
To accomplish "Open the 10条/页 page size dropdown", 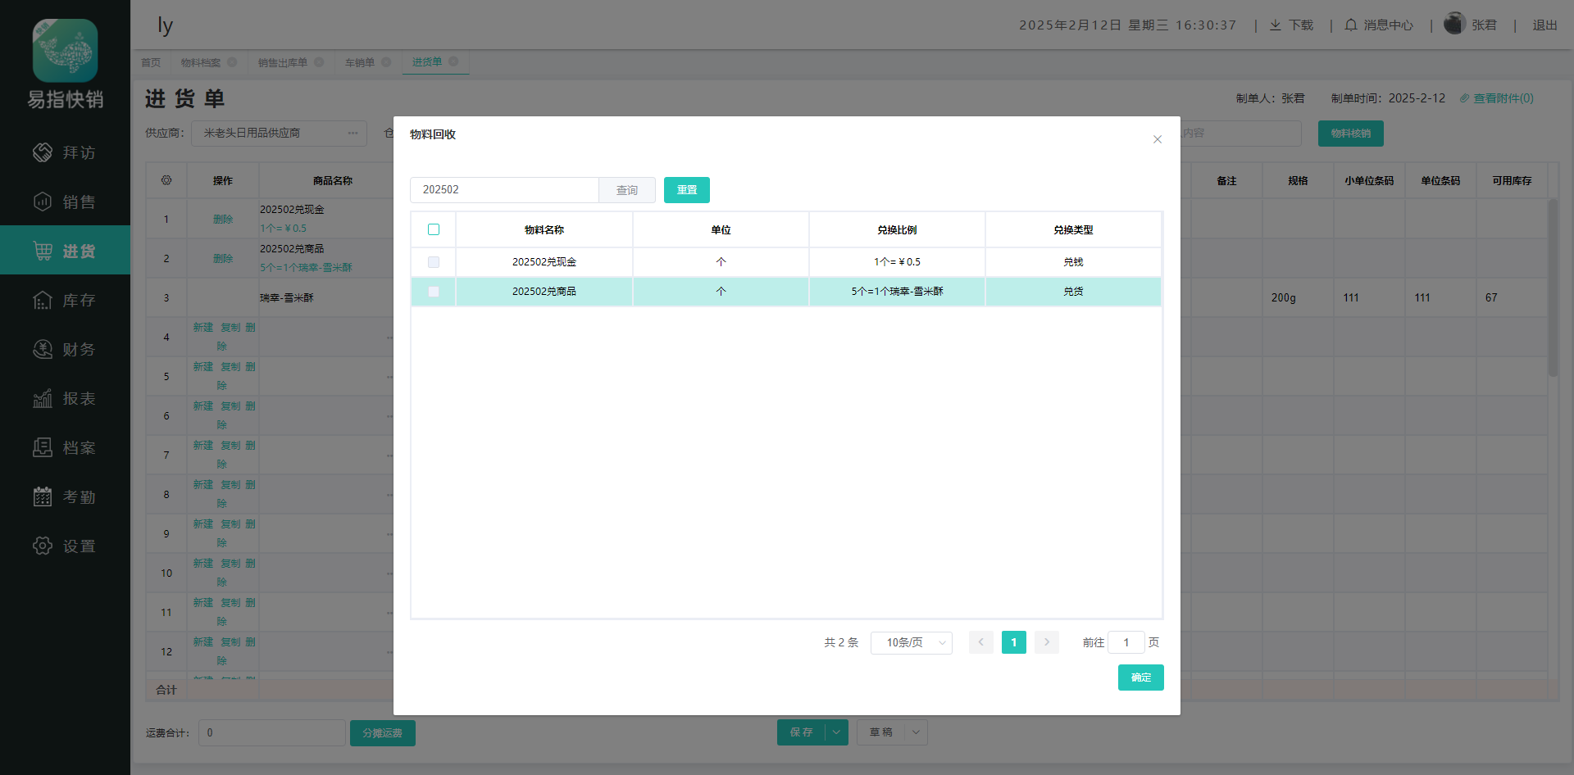I will tap(911, 643).
